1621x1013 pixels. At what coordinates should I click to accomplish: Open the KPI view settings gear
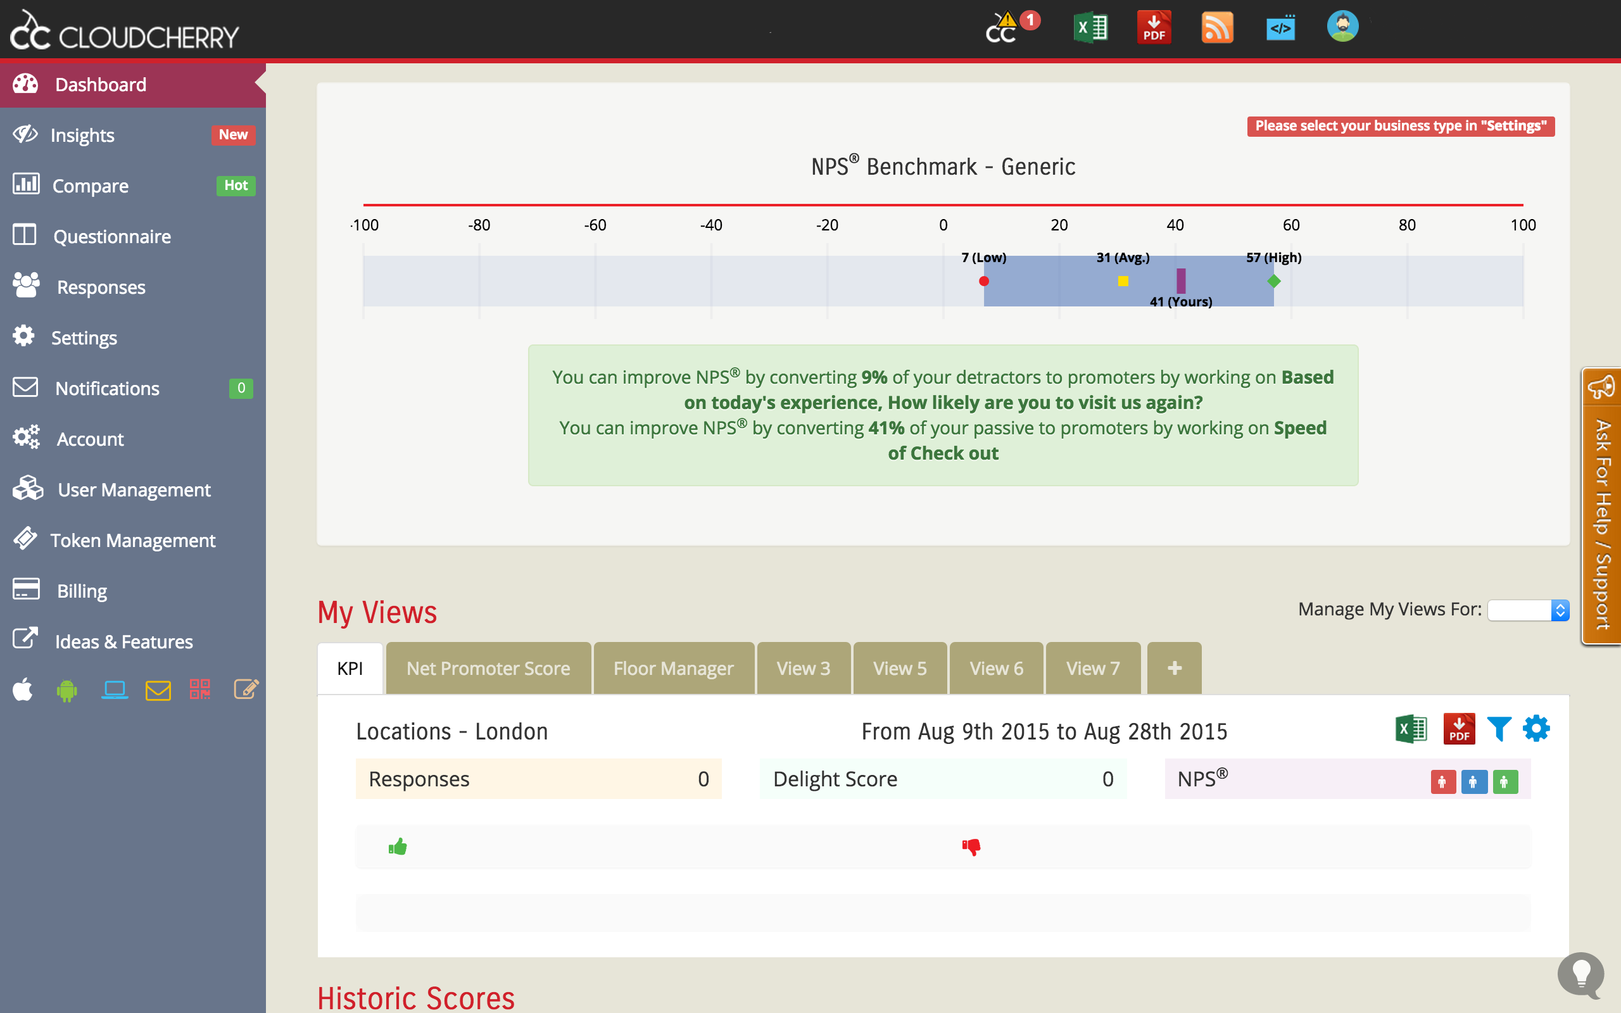[1536, 729]
